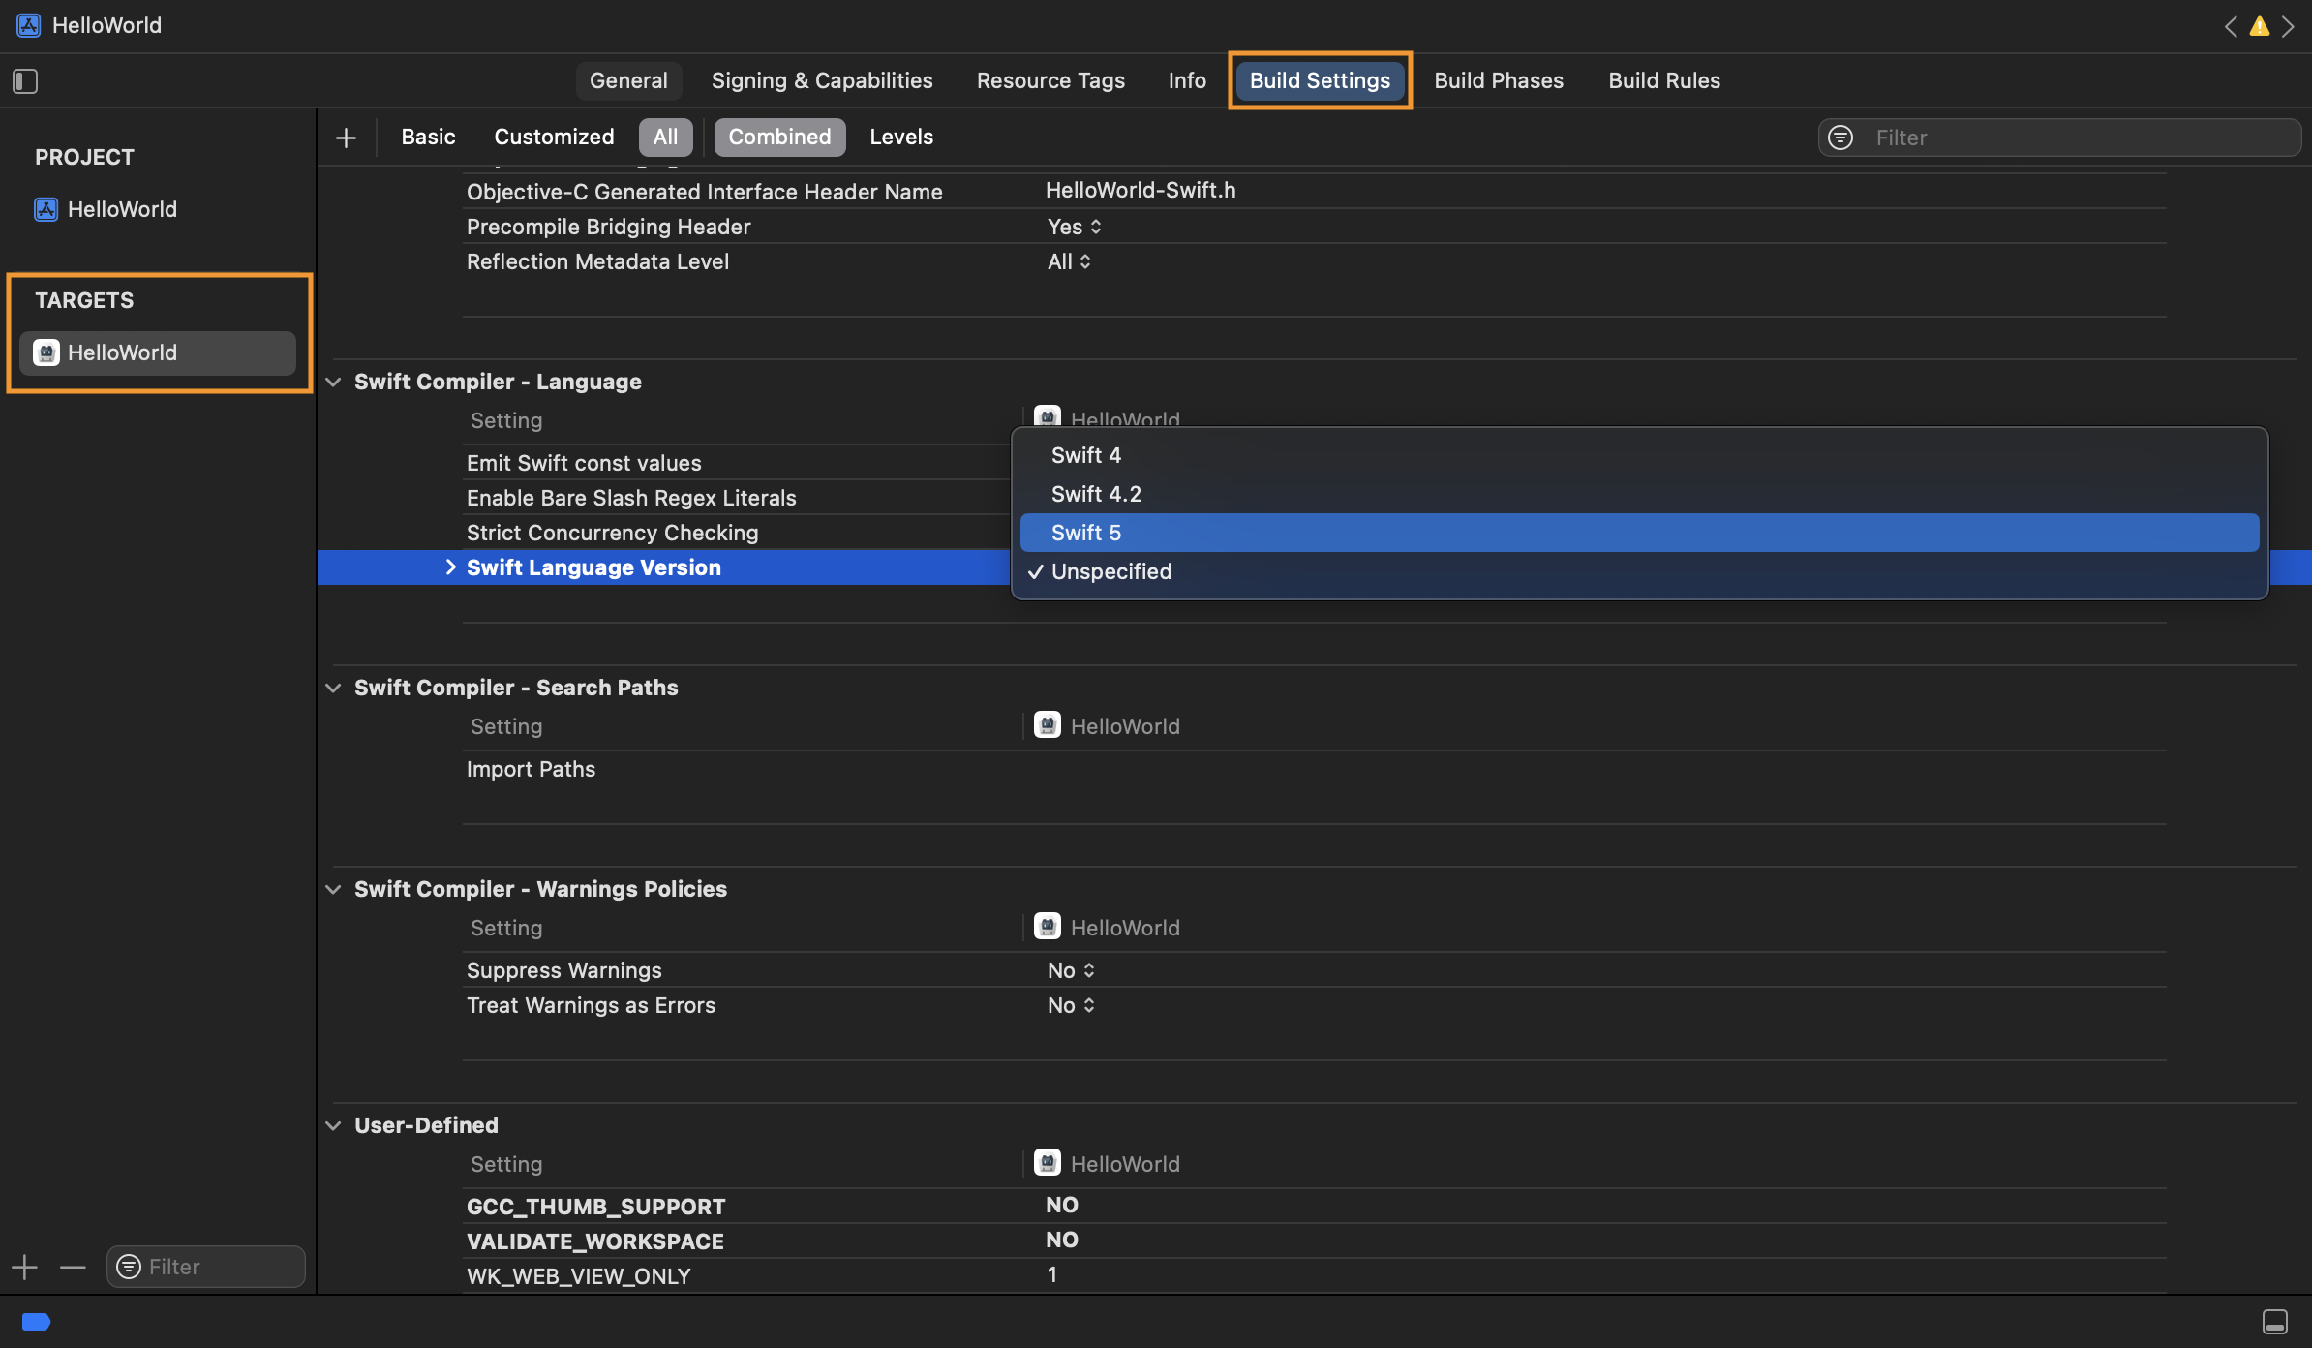2312x1348 pixels.
Task: Click the add build setting plus icon
Action: pyautogui.click(x=346, y=138)
